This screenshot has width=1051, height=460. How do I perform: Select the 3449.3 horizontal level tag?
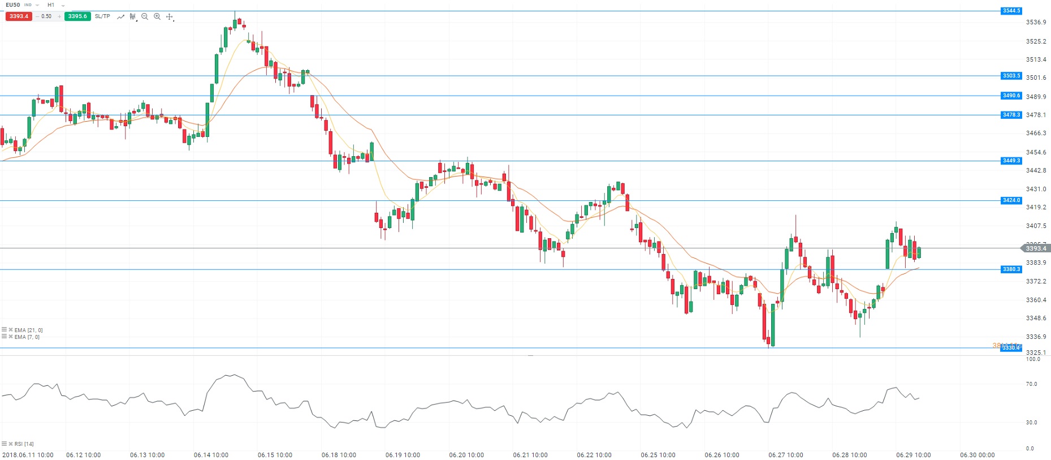point(1011,161)
